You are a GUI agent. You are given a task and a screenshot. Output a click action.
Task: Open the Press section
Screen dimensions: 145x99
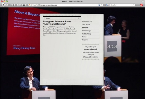[84, 37]
